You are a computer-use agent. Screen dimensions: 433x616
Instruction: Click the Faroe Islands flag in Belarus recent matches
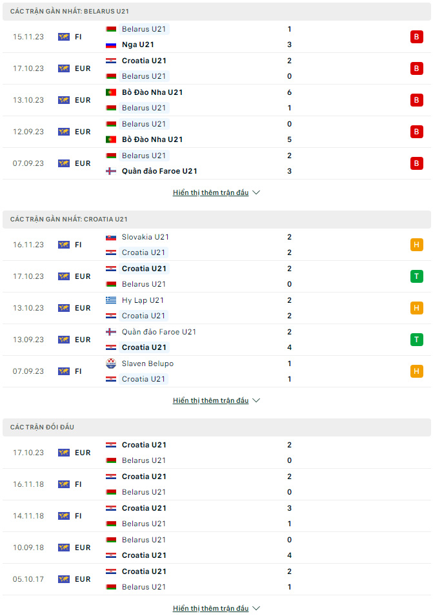[x=111, y=171]
